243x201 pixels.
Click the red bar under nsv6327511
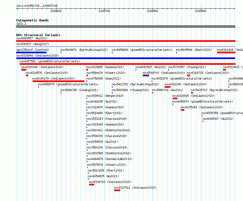(117, 190)
